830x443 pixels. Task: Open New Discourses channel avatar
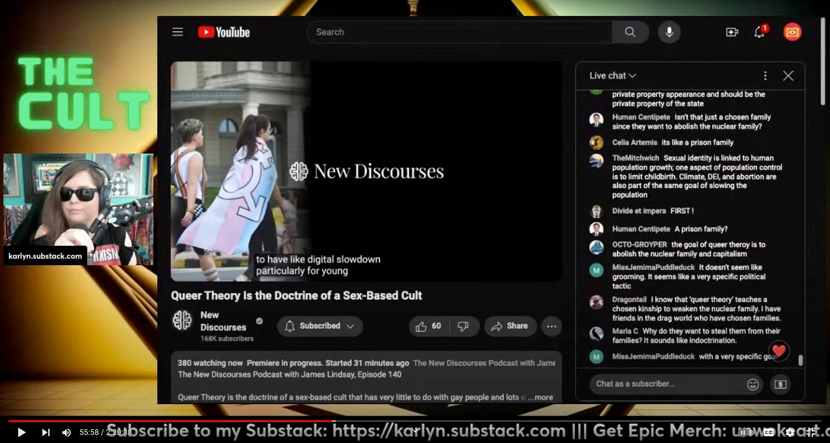click(x=182, y=320)
